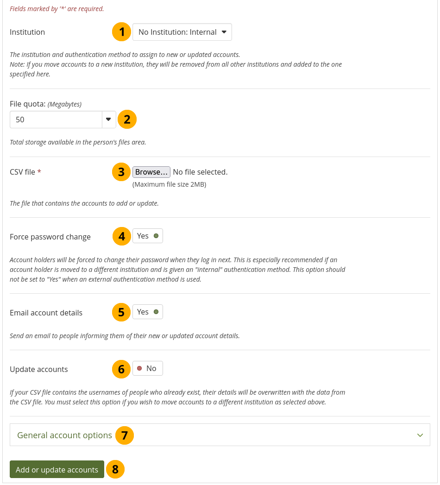Click callout badge 7 beside General account options
Viewport: 440px width, 485px height.
point(124,435)
